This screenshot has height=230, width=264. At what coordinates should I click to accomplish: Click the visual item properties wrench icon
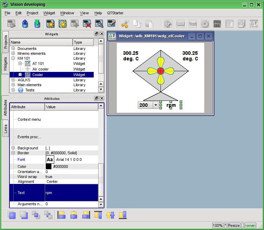coord(99,24)
